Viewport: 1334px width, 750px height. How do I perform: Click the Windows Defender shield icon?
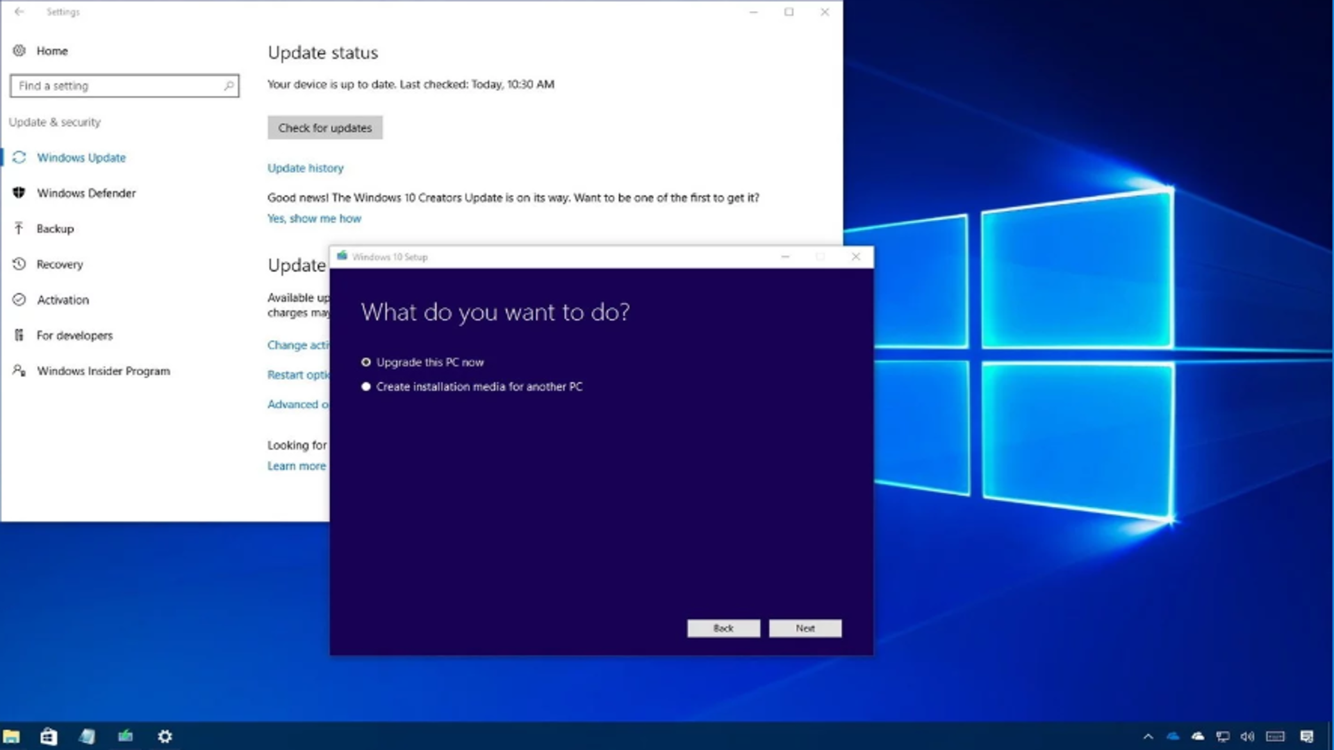20,193
